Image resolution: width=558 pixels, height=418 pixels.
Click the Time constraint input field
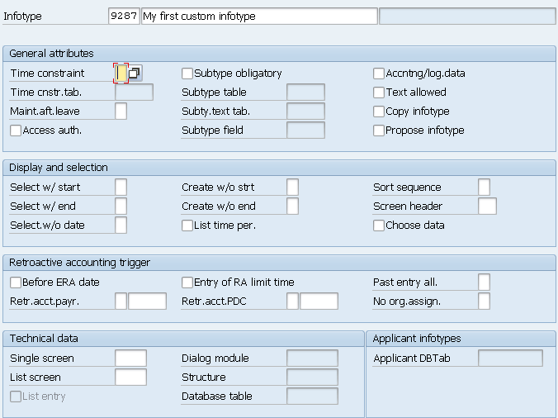pyautogui.click(x=121, y=74)
